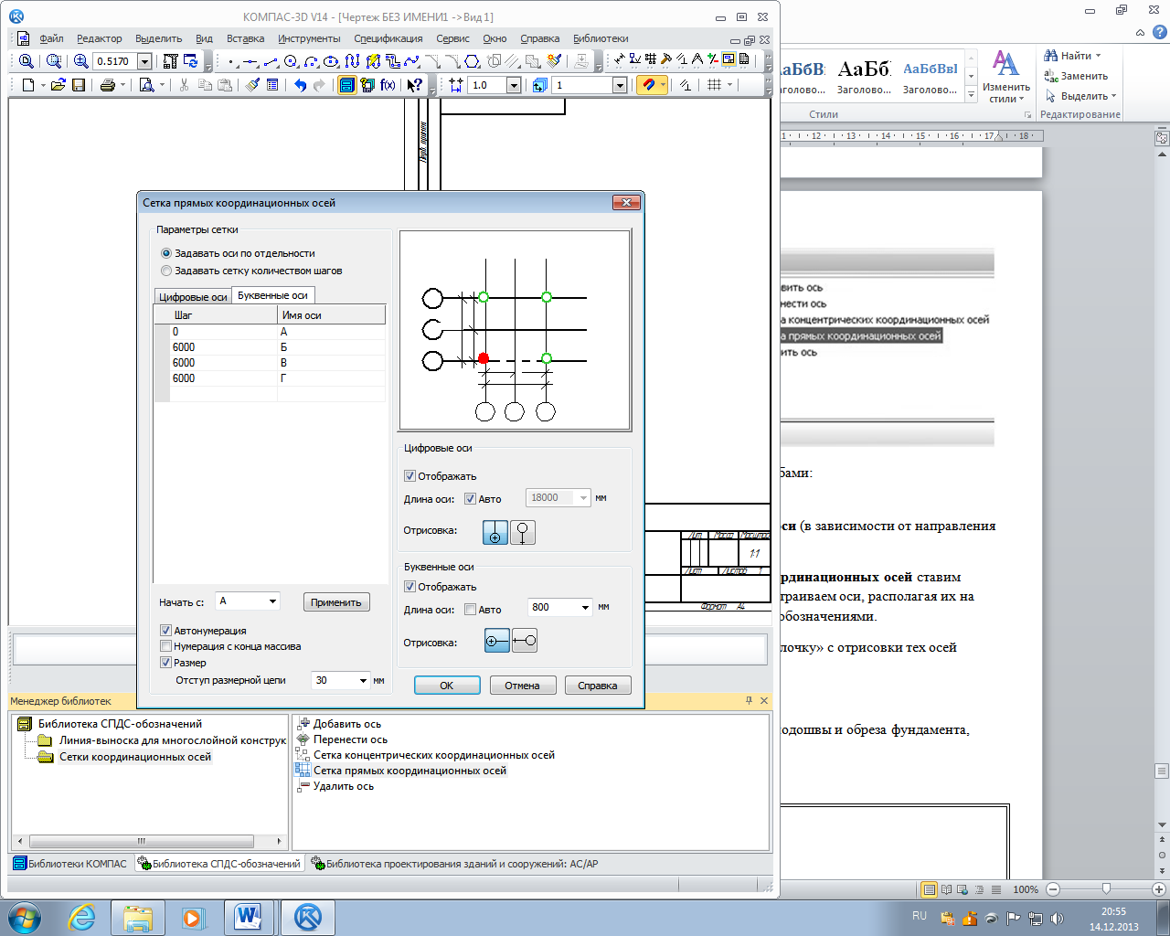1170x936 pixels.
Task: Toggle the 'Автонумерация' checkbox
Action: 165,631
